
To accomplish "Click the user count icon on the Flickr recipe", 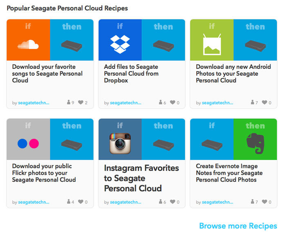I will pos(69,201).
